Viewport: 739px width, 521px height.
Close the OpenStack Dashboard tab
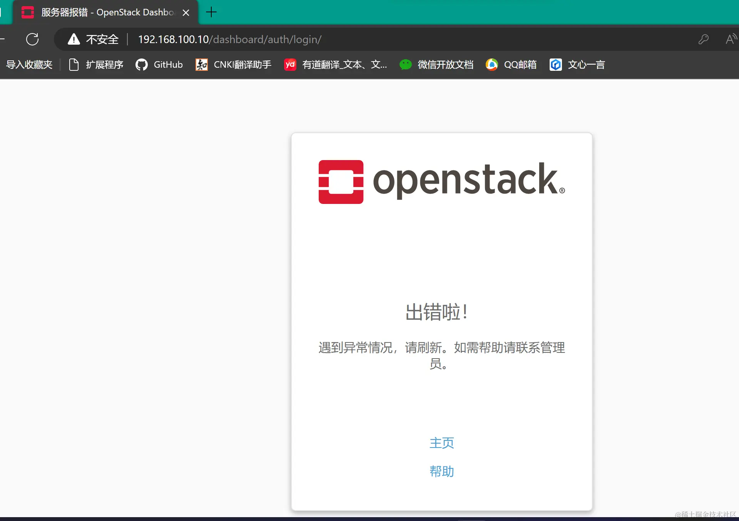(x=186, y=13)
